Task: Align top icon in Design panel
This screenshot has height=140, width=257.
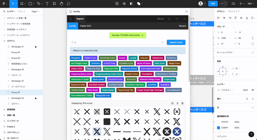Action: pos(235,18)
